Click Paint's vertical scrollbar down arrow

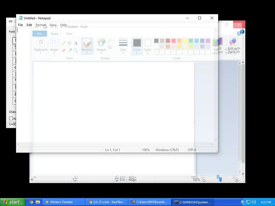point(243,174)
